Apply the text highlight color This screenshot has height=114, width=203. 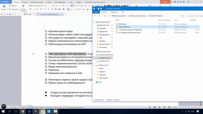point(56,9)
